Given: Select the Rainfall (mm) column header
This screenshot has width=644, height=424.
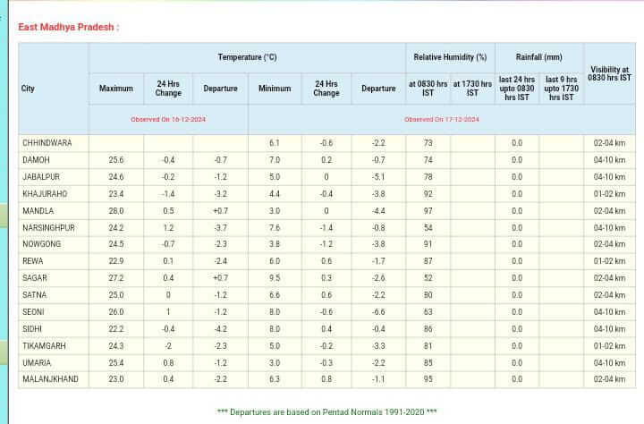Looking at the screenshot, I should [538, 57].
